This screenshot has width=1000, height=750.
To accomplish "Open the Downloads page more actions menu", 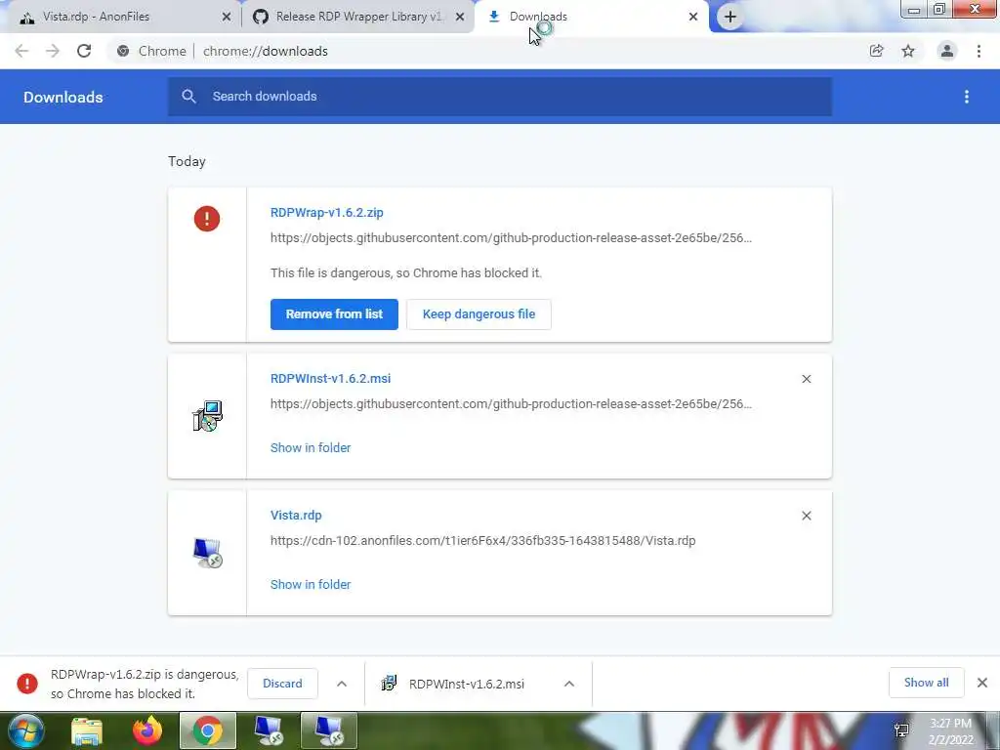I will 967,97.
